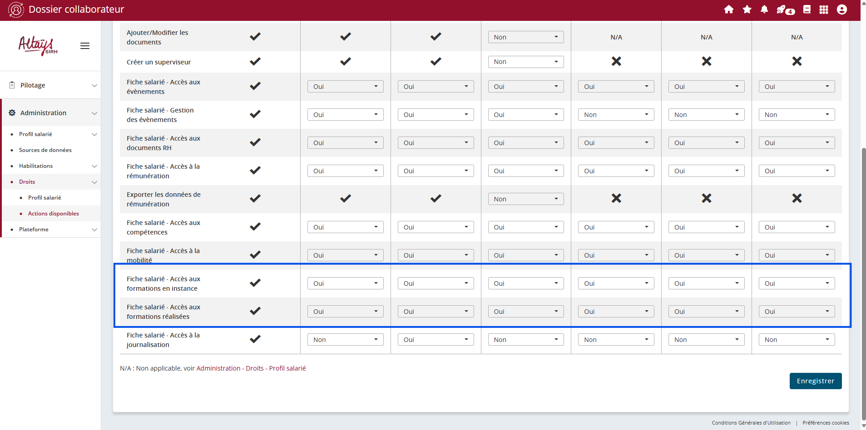Click the Enregistrer button
The height and width of the screenshot is (430, 866).
click(815, 381)
